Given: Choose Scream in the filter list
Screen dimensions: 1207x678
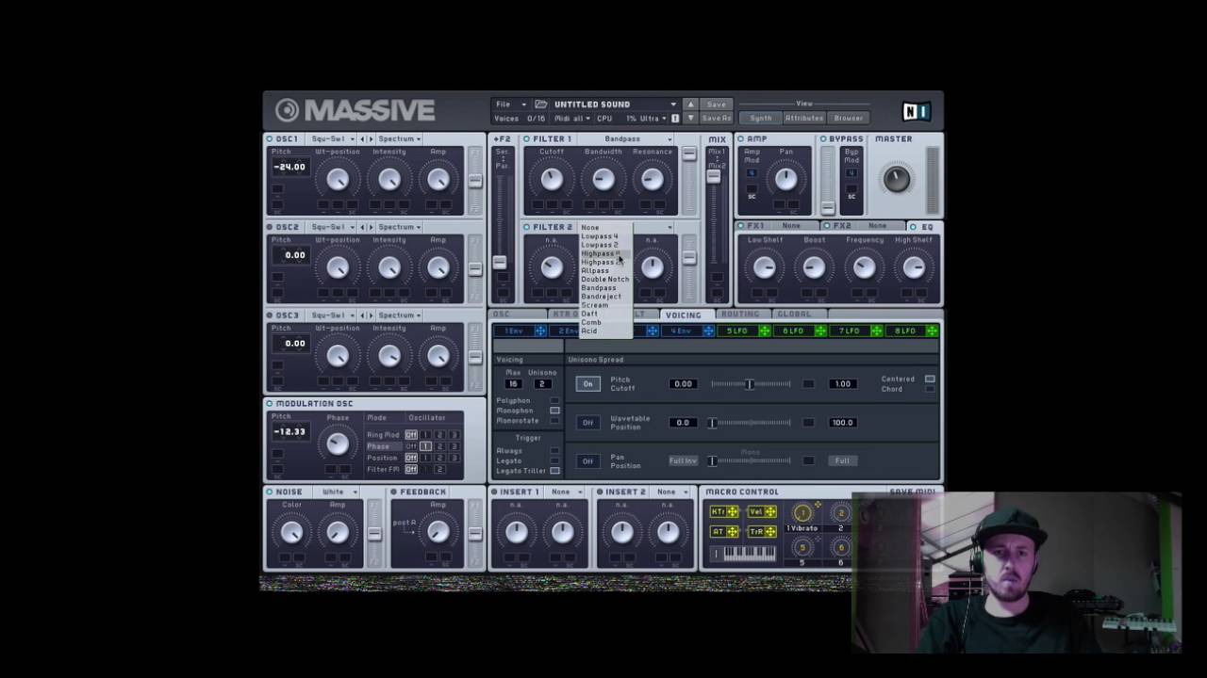Looking at the screenshot, I should point(603,305).
